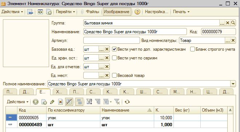Open the Настройка... button
Screen dimensions: 240x132
[156, 12]
